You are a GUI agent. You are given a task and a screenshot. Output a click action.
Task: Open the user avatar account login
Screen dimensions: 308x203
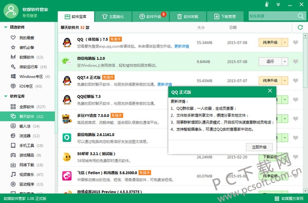pyautogui.click(x=11, y=11)
